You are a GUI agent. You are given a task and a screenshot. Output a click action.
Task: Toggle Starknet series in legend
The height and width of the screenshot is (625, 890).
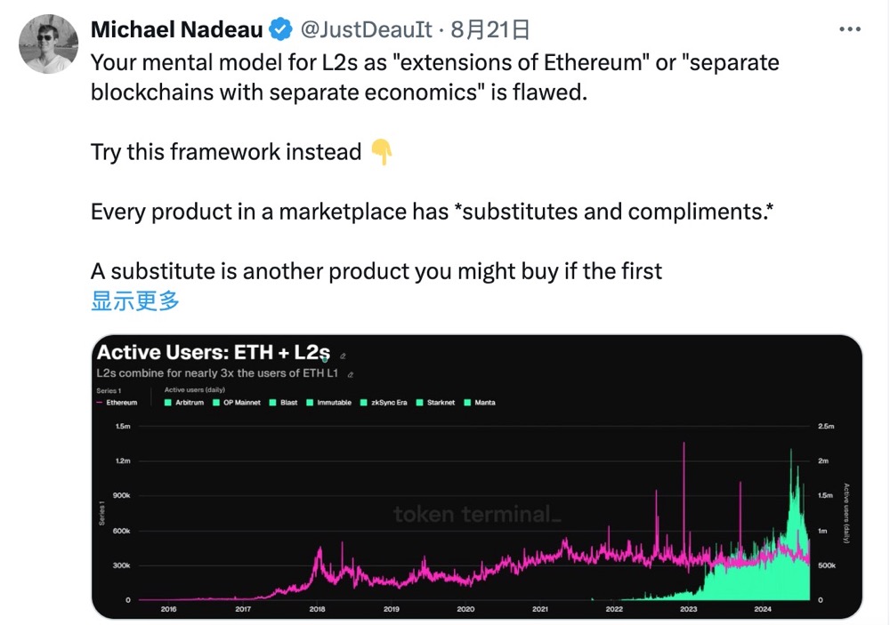pyautogui.click(x=422, y=403)
